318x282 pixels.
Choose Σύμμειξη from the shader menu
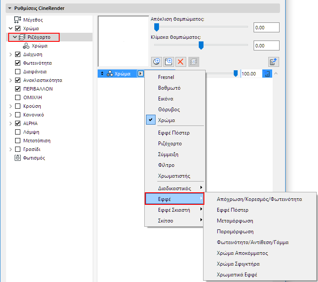pos(175,154)
